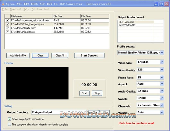Close the converter window
Image resolution: width=170 pixels, height=131 pixels.
(166, 4)
